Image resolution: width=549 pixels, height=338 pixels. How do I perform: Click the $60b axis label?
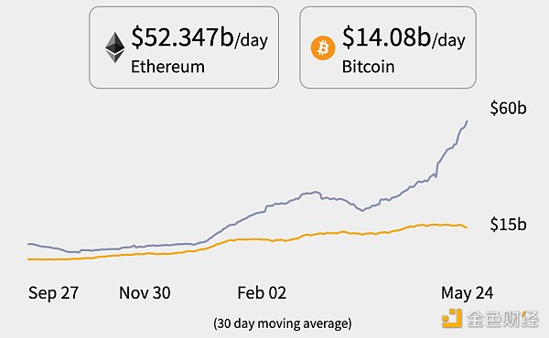[508, 108]
